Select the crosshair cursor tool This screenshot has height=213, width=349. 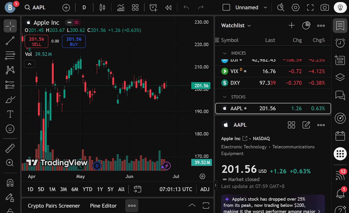coord(10,26)
